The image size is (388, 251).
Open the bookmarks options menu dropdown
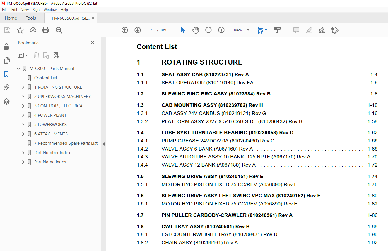pos(23,55)
